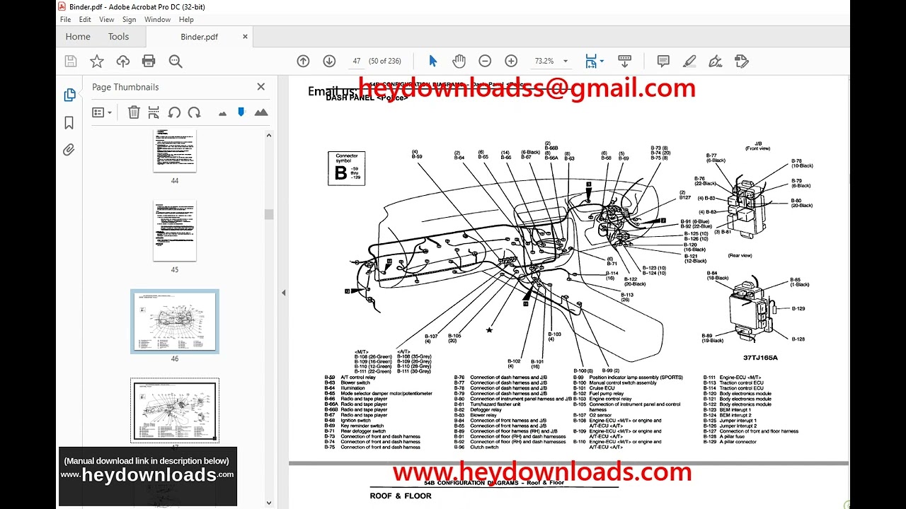Click the page number field showing 47
This screenshot has width=906, height=509.
pyautogui.click(x=357, y=62)
